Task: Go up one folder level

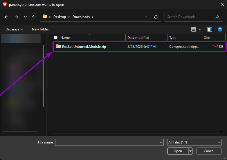Action: [34, 17]
